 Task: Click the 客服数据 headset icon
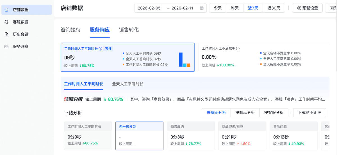pos(6,22)
